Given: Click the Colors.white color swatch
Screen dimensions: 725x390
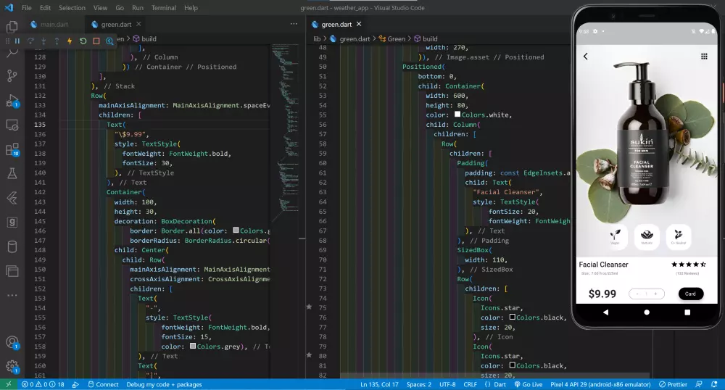Looking at the screenshot, I should [457, 115].
